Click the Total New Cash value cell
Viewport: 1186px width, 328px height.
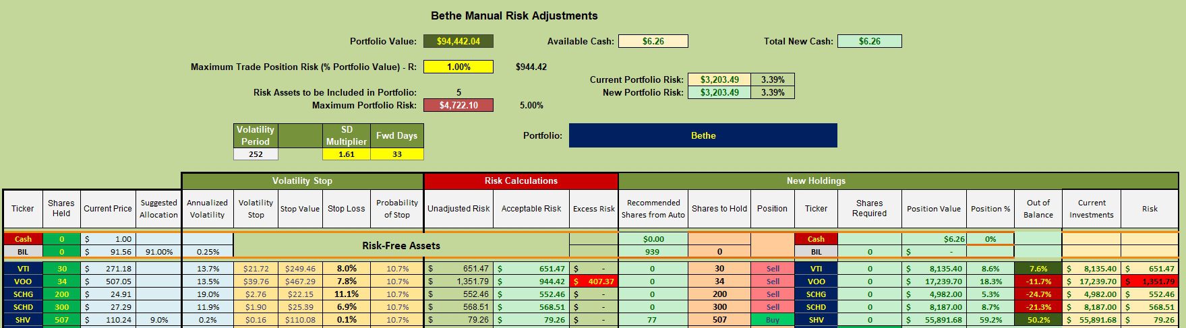(x=869, y=41)
